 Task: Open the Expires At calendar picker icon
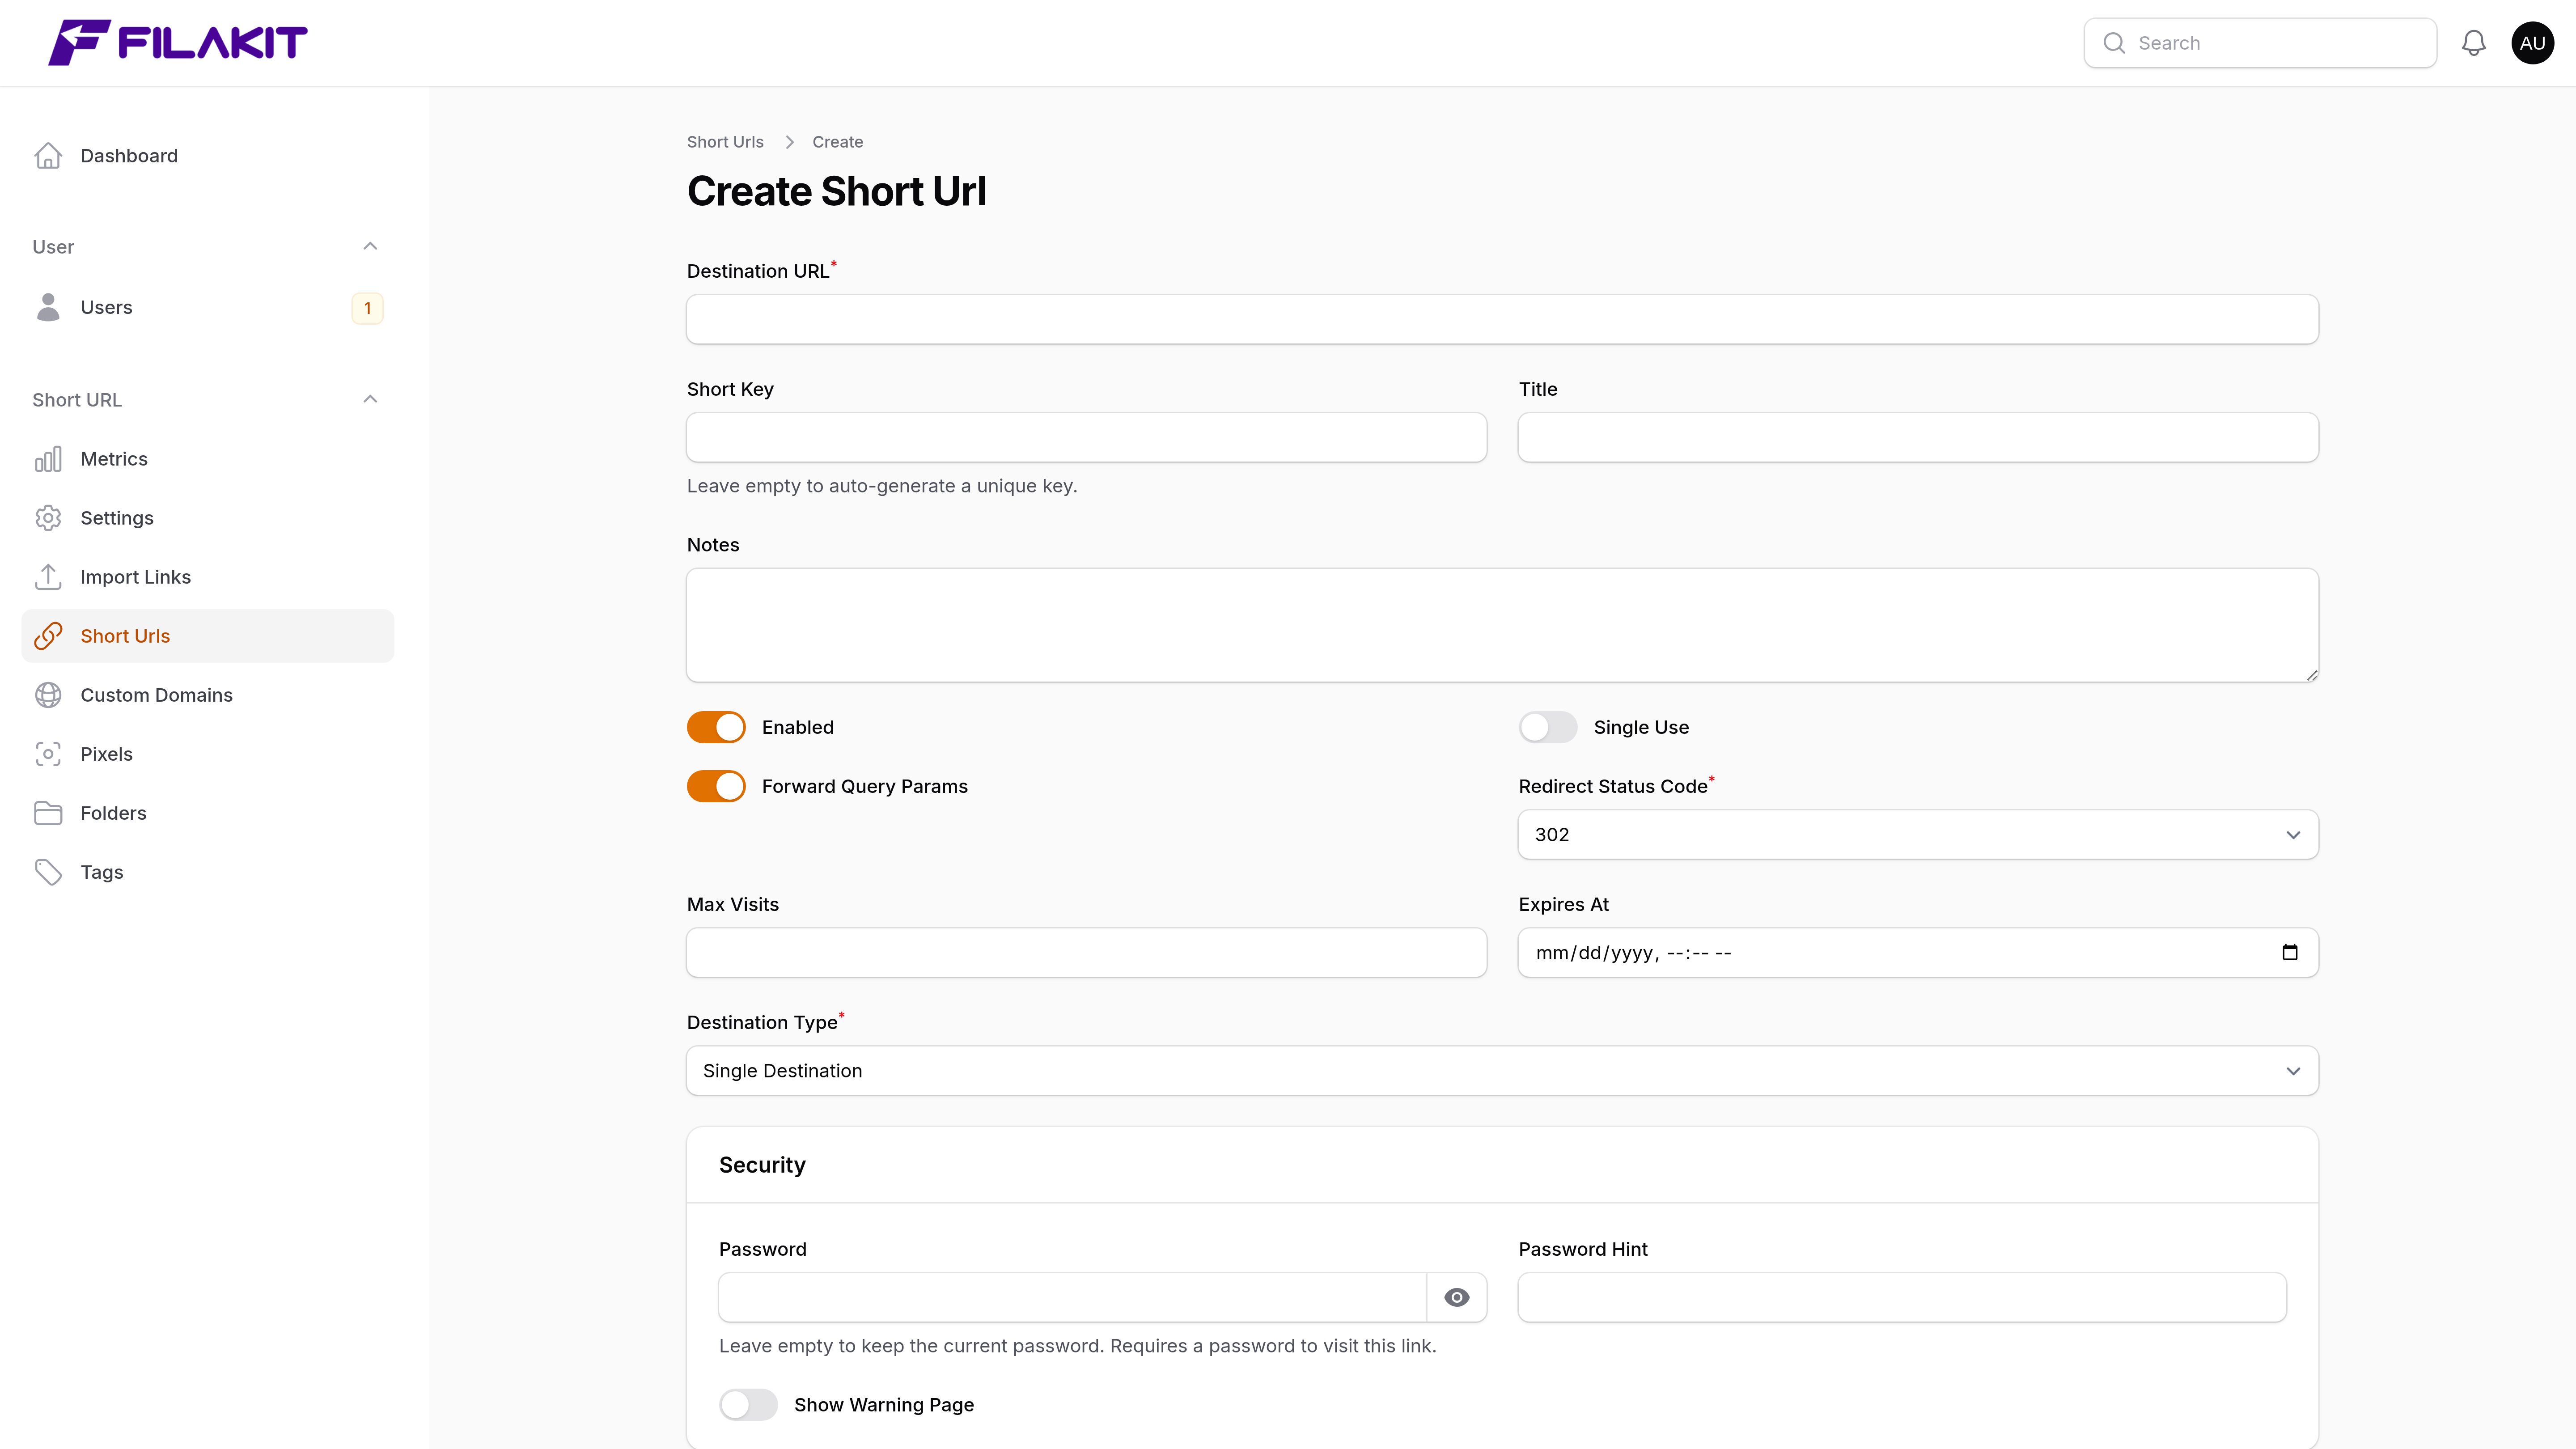(x=2290, y=952)
